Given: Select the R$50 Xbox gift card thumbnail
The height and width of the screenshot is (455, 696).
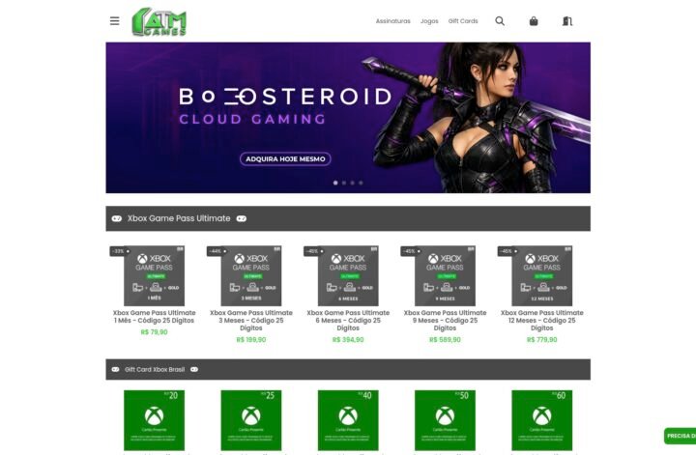Looking at the screenshot, I should (445, 420).
